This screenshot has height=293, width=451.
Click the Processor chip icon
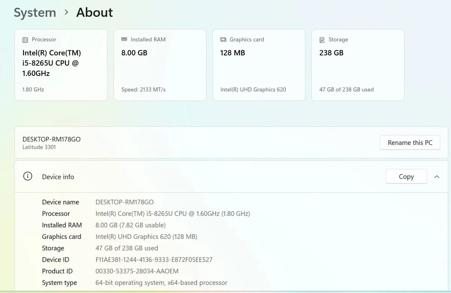[x=25, y=40]
